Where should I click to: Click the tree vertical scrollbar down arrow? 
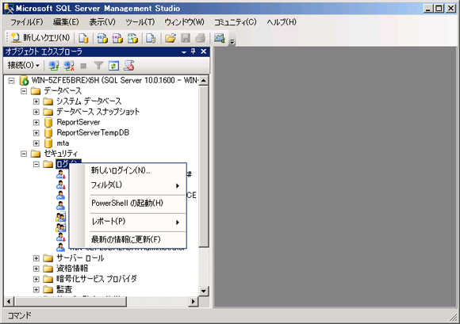[204, 291]
